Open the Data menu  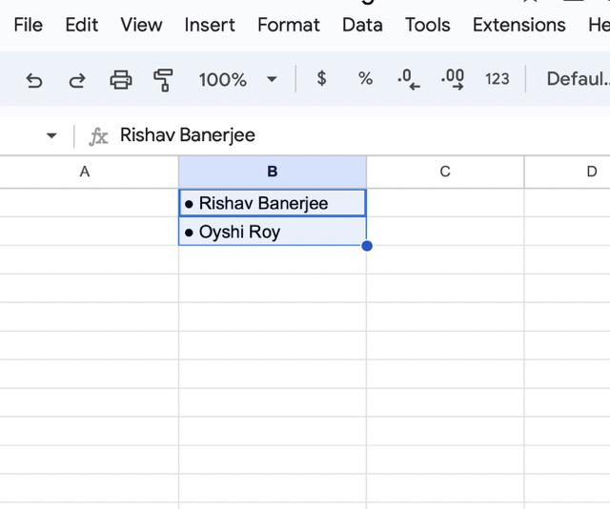362,25
